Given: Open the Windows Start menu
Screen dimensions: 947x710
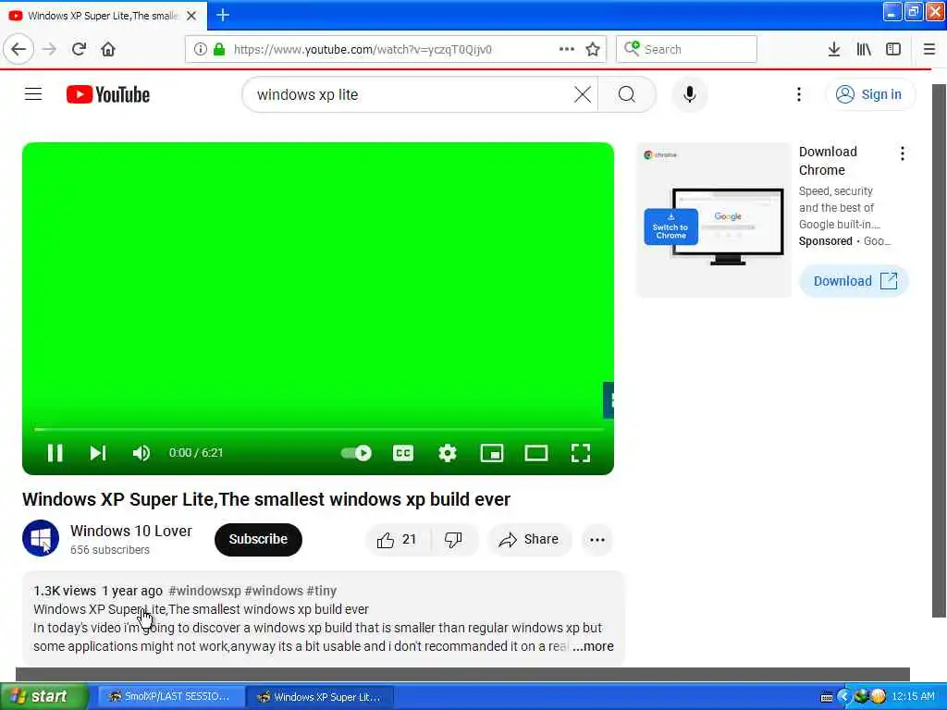Looking at the screenshot, I should tap(43, 696).
